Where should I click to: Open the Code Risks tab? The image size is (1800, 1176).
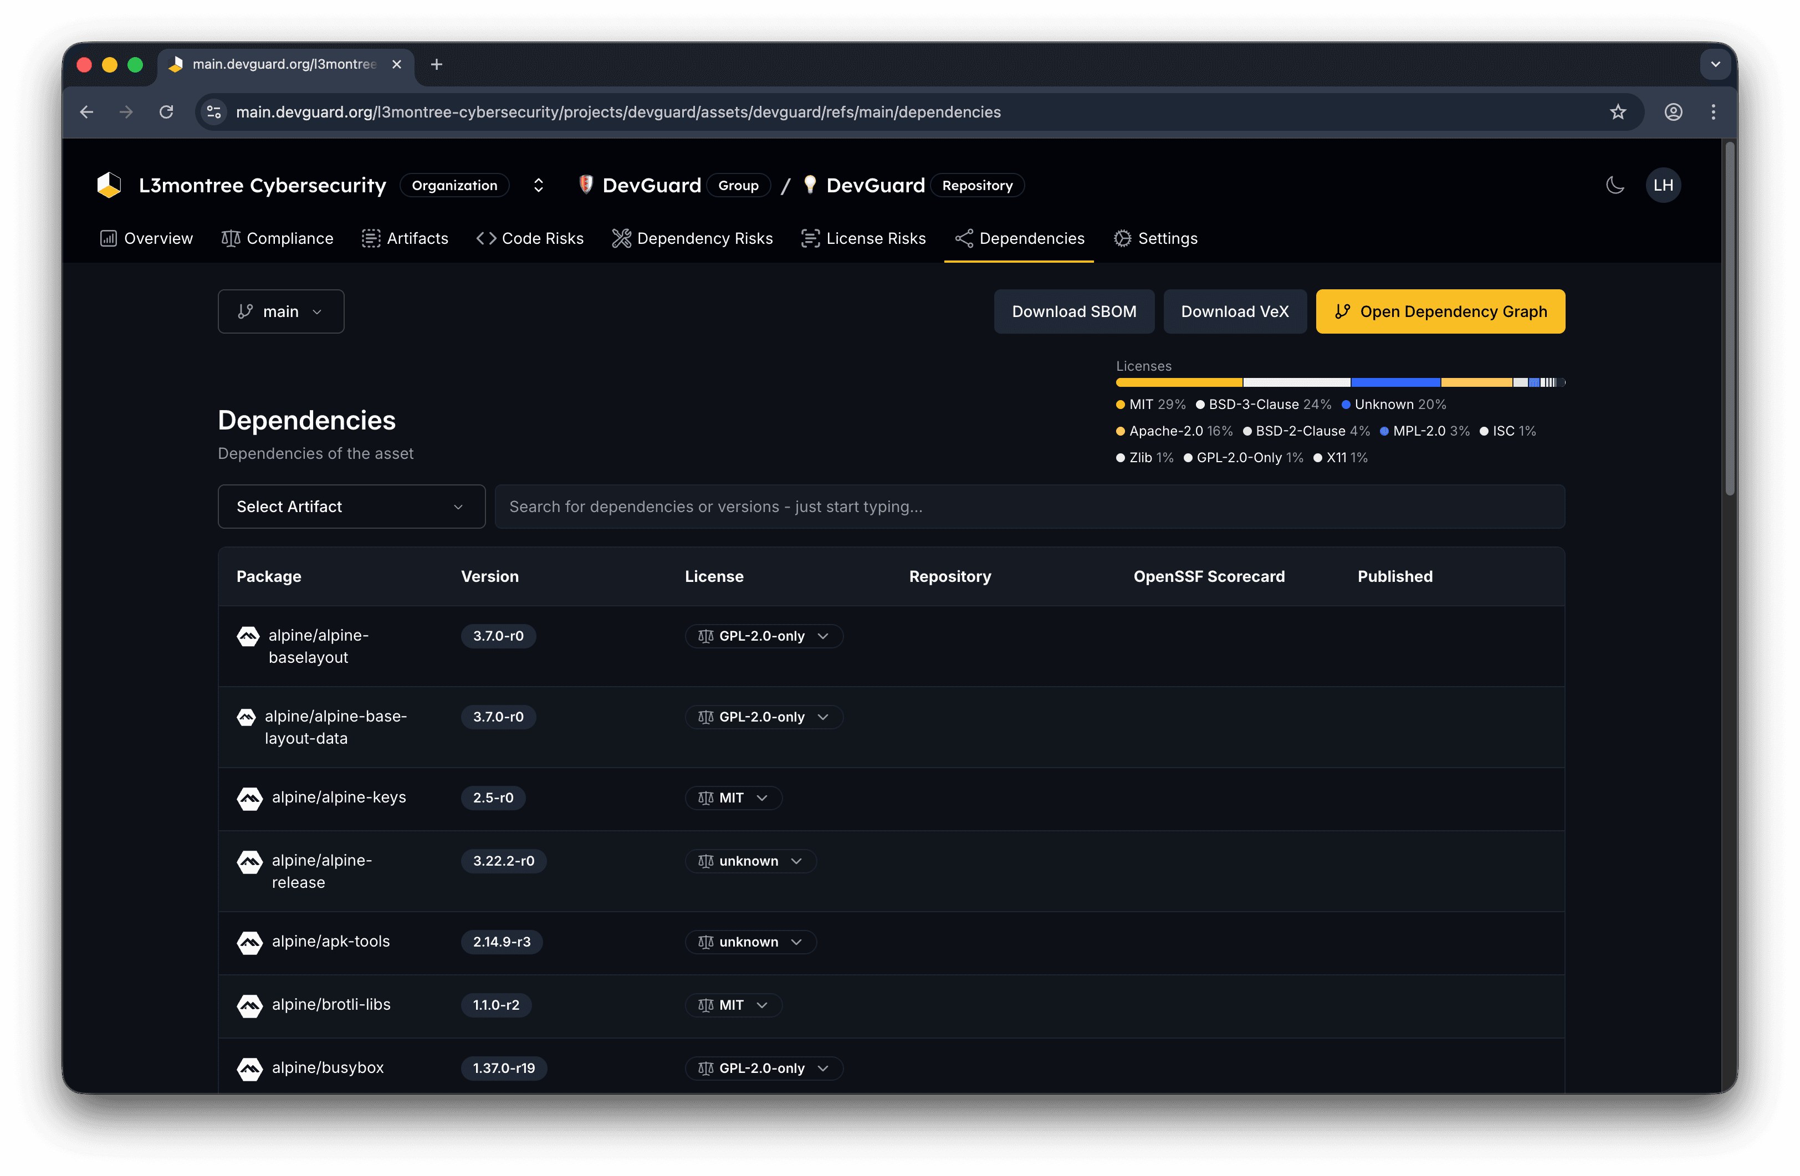530,238
